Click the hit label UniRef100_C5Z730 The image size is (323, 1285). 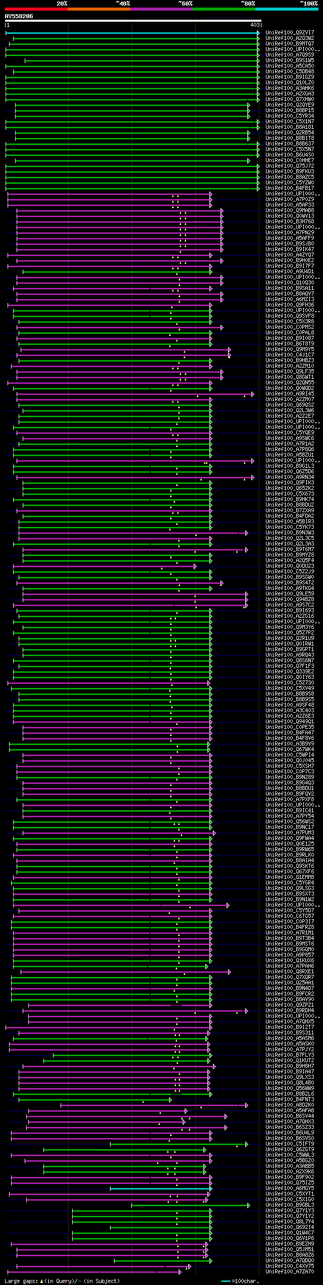[x=290, y=683]
